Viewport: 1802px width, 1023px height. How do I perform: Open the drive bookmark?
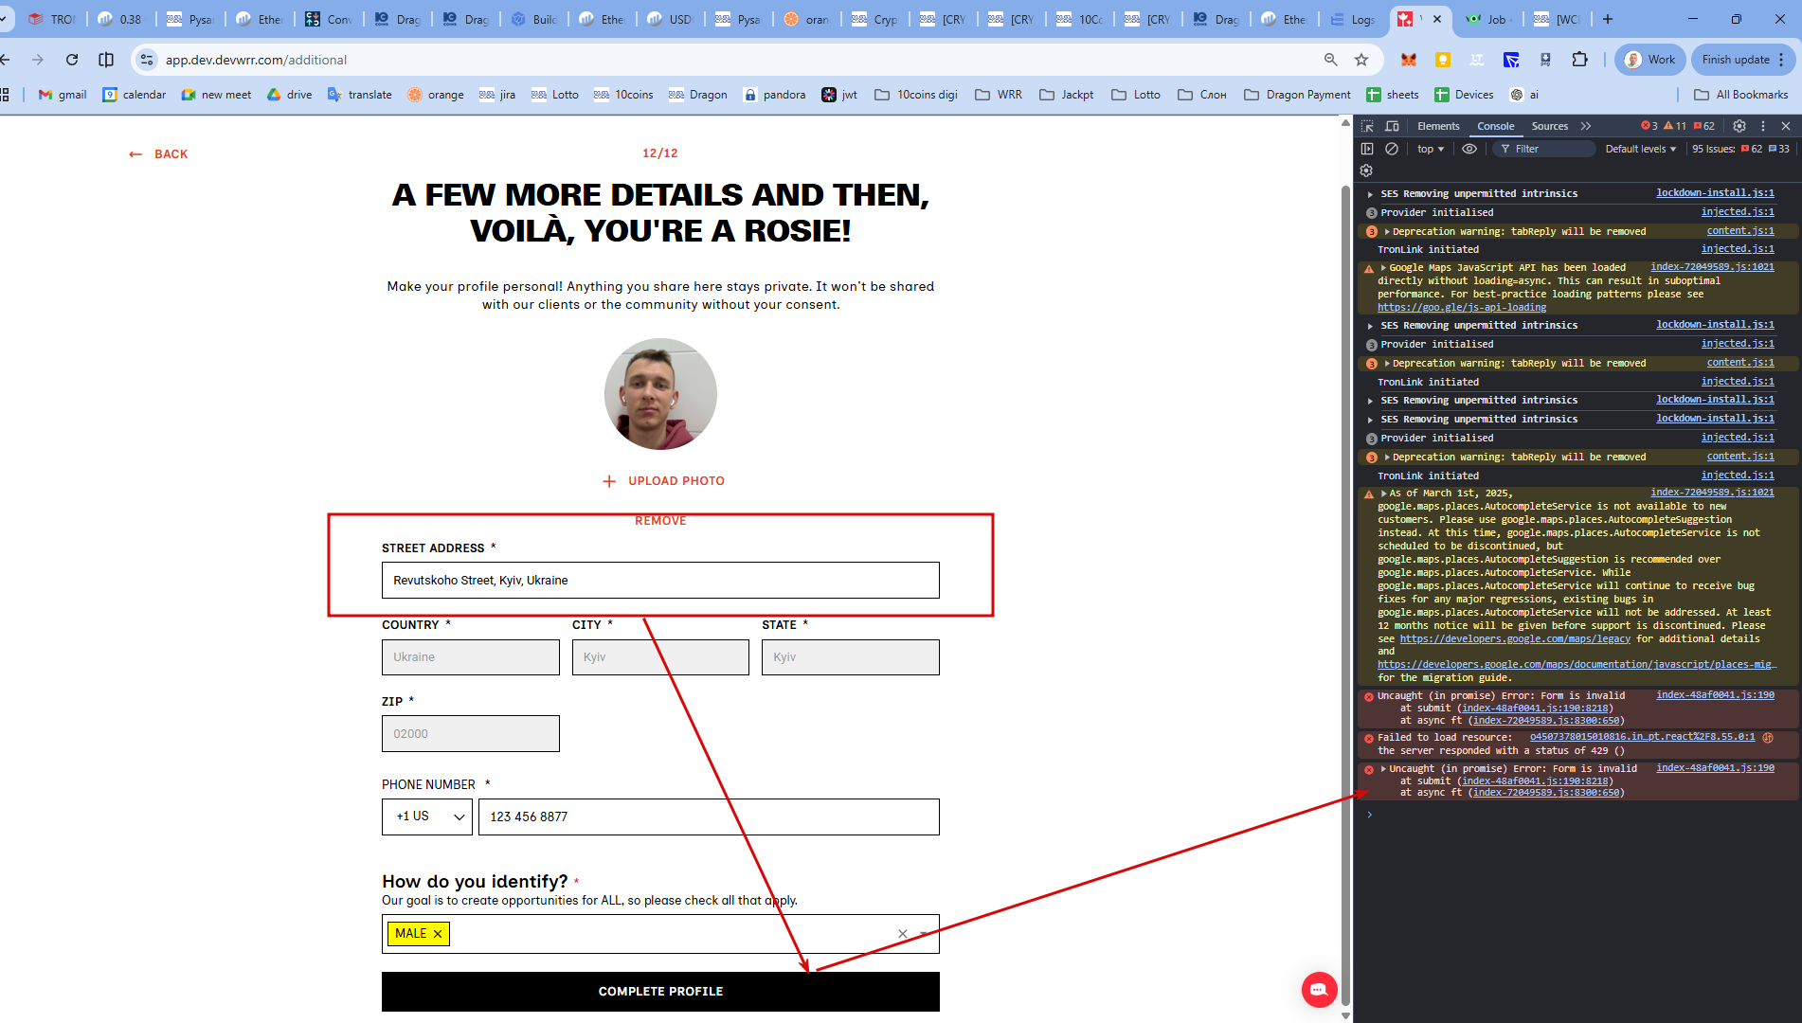pyautogui.click(x=290, y=95)
